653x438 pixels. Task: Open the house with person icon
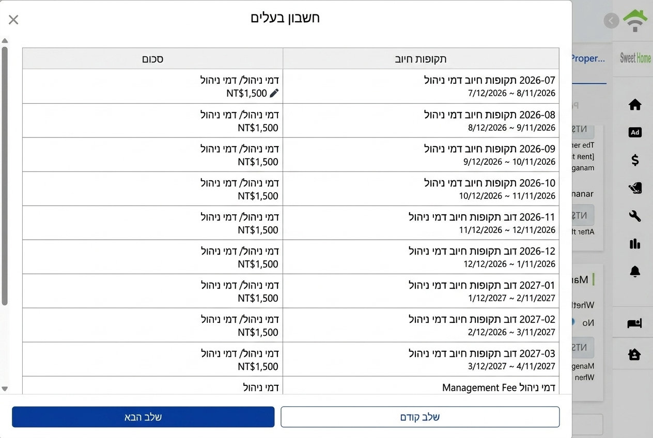click(634, 354)
